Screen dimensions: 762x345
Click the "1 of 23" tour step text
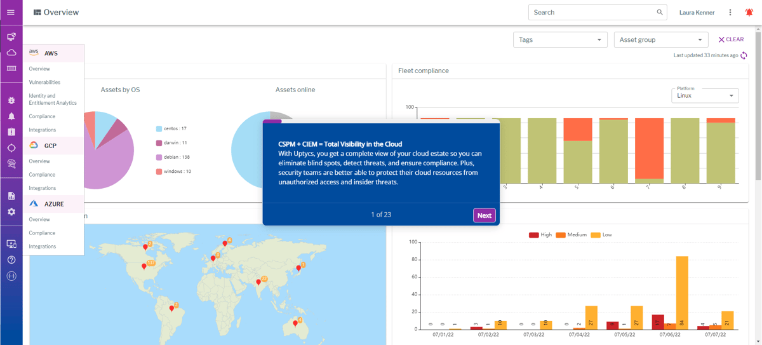tap(381, 215)
